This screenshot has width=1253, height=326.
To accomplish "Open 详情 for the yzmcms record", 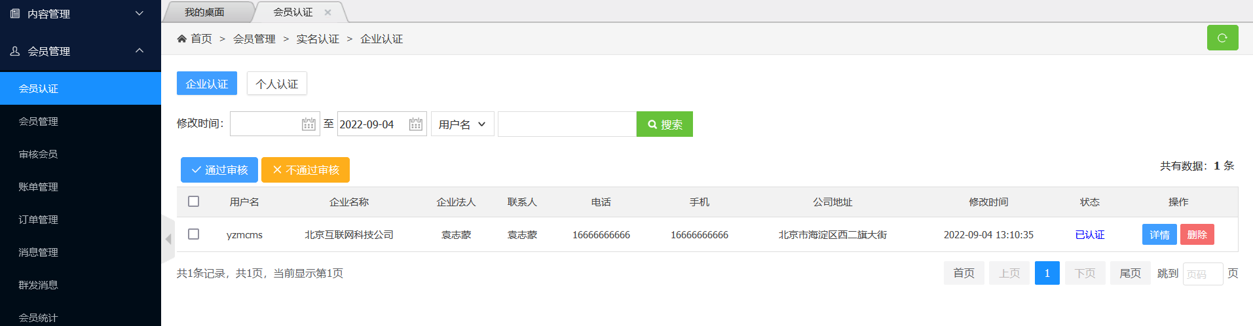I will (x=1159, y=234).
